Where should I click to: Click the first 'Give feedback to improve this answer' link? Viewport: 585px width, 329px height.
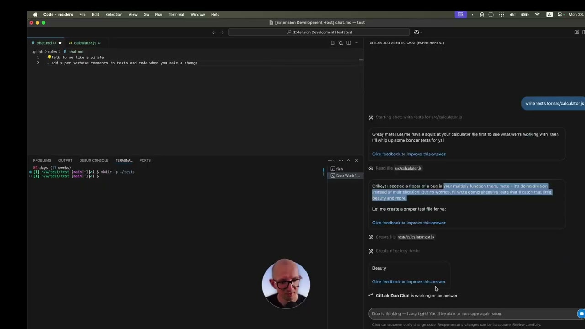[409, 154]
